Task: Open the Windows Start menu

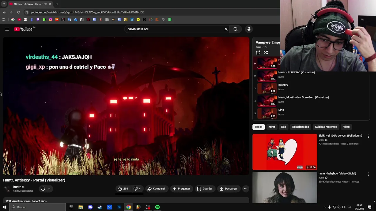Action: tap(4, 207)
